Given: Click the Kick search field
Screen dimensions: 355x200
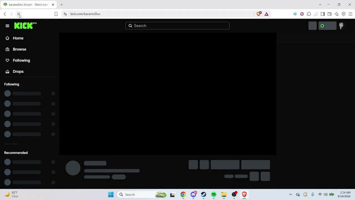Looking at the screenshot, I should [177, 26].
